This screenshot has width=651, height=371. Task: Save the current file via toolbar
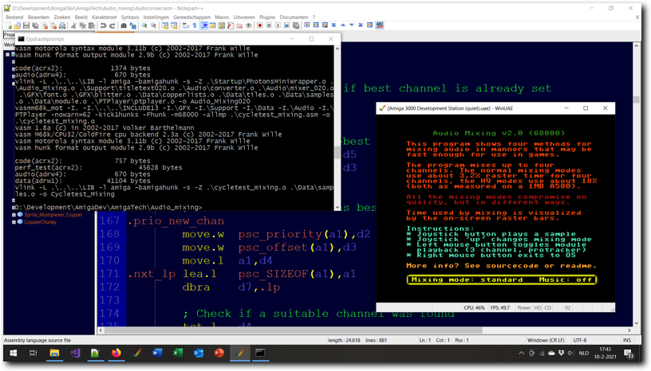[x=26, y=25]
